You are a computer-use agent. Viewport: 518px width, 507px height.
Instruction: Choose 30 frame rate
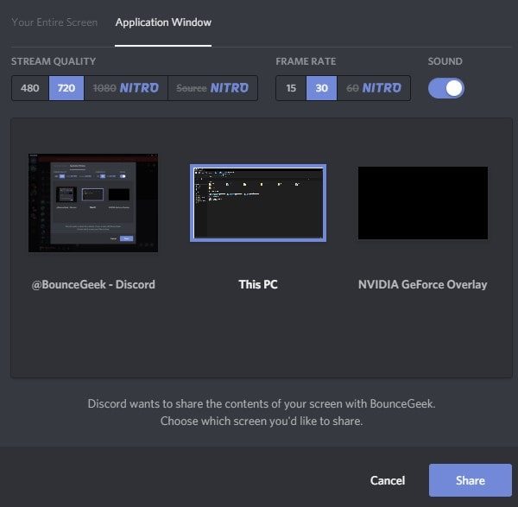[x=321, y=88]
